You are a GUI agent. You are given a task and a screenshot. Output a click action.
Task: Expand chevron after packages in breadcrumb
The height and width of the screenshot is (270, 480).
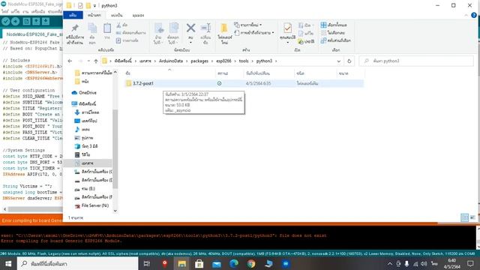(212, 61)
